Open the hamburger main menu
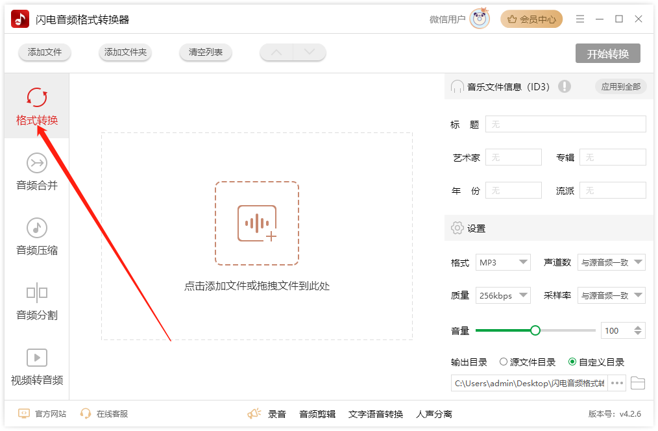Image resolution: width=658 pixels, height=431 pixels. (x=580, y=19)
